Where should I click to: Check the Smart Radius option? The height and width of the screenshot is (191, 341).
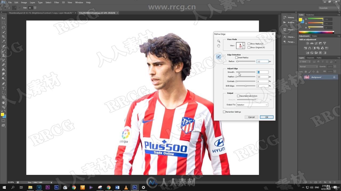[236, 58]
